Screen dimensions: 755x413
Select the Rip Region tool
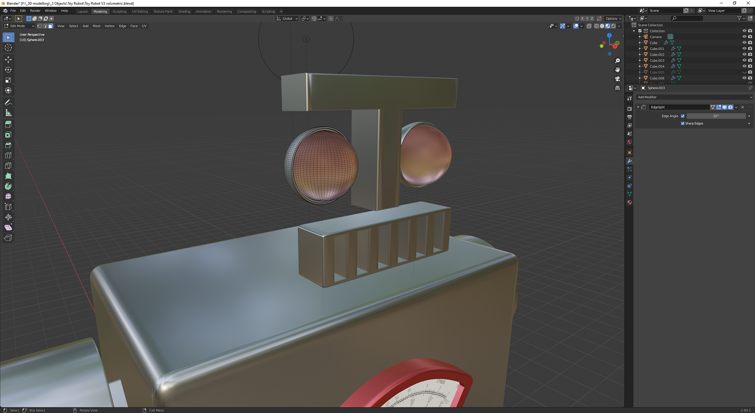point(8,238)
